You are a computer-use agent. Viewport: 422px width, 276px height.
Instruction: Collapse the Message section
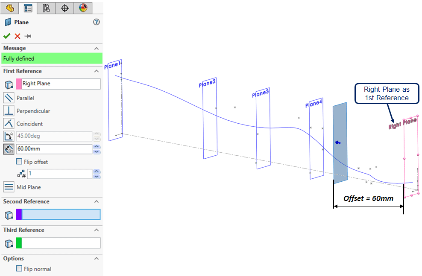(x=97, y=48)
